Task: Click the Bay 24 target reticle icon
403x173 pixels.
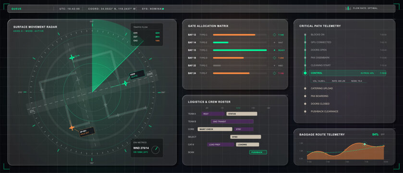Action: click(x=274, y=73)
